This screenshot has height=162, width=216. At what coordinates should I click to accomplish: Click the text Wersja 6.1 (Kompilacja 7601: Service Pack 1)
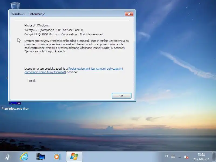click(x=53, y=30)
